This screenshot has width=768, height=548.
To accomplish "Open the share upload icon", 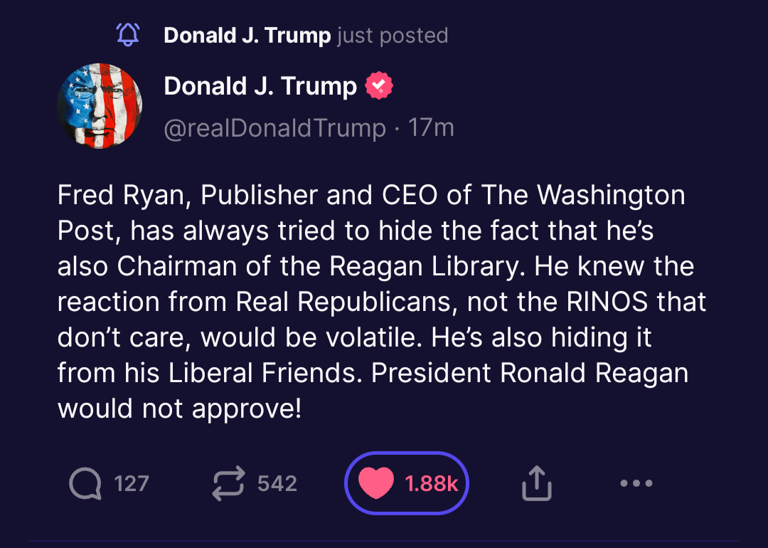I will tap(537, 483).
